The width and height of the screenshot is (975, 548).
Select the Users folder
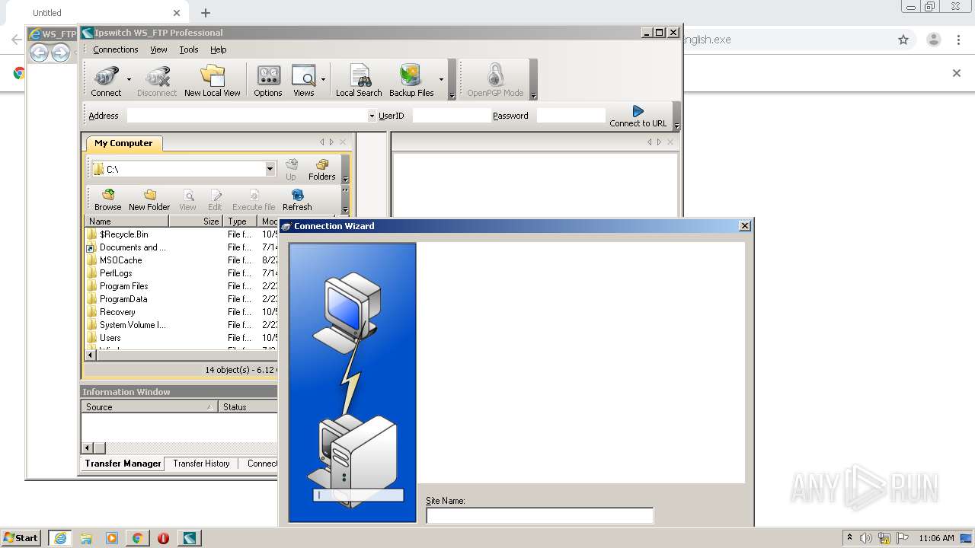(110, 338)
